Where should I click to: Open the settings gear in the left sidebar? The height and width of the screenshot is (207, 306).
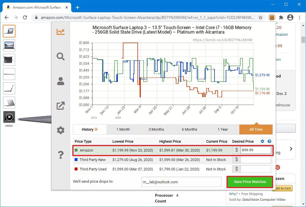pos(60,130)
